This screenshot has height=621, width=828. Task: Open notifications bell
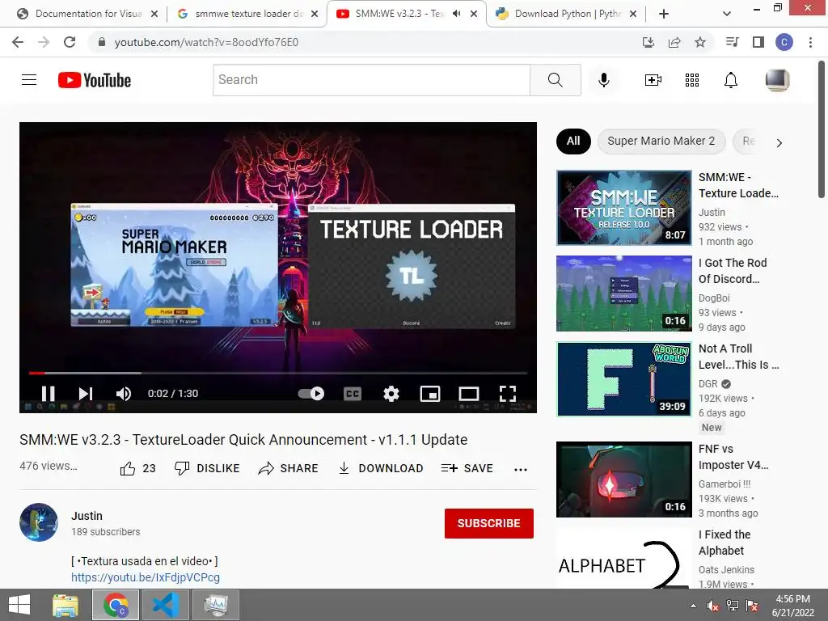(x=731, y=80)
